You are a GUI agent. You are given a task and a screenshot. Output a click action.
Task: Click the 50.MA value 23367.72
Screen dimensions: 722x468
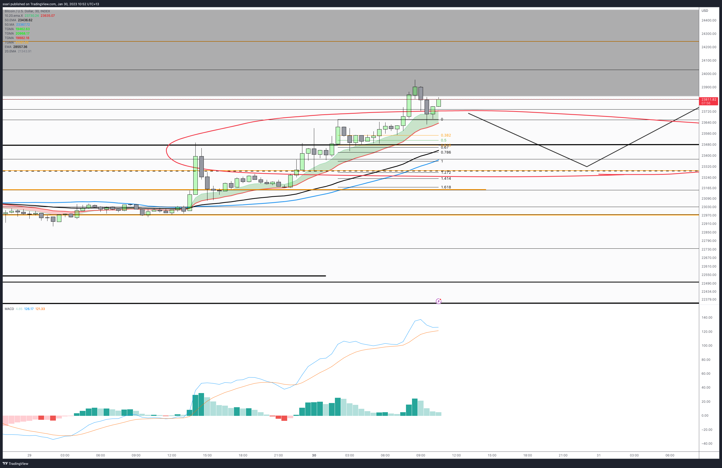coord(23,25)
